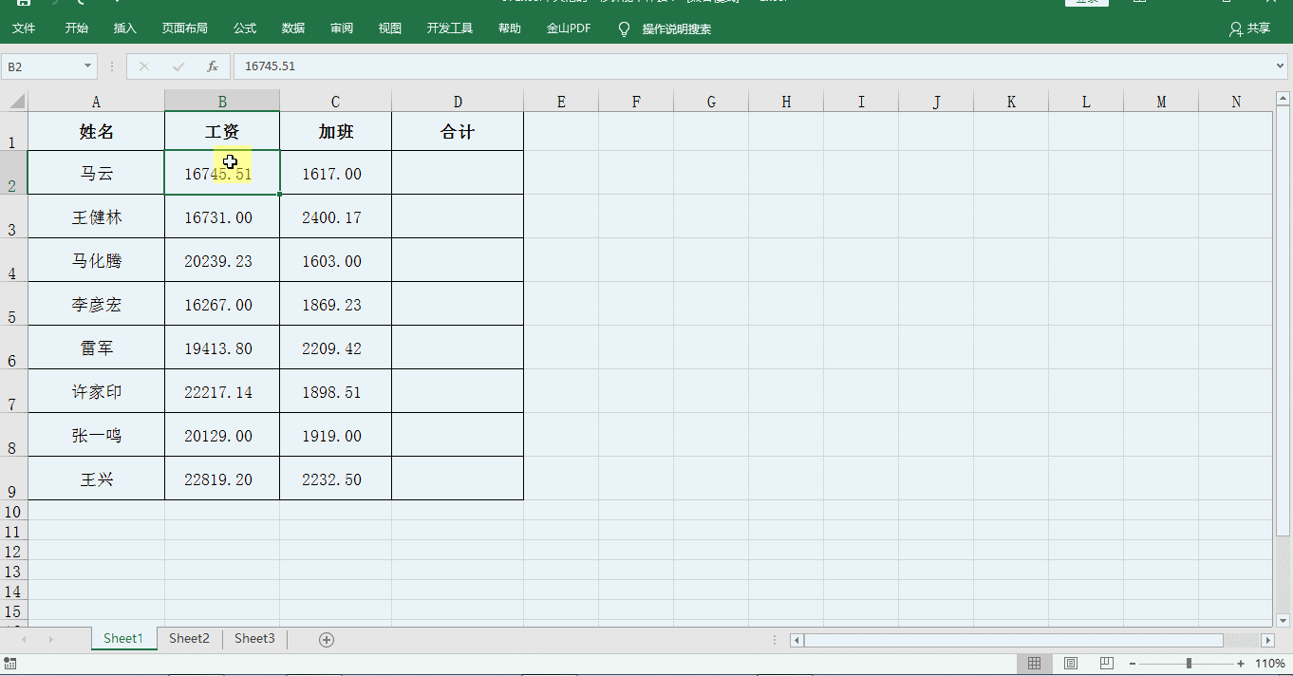Screen dimensions: 1293x676
Task: Click the macro record status bar icon
Action: [x=9, y=664]
